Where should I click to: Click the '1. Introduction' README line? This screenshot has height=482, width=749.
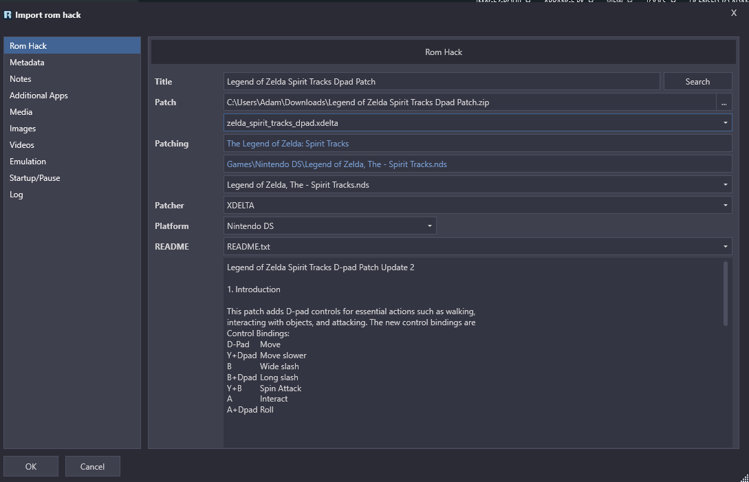[254, 289]
